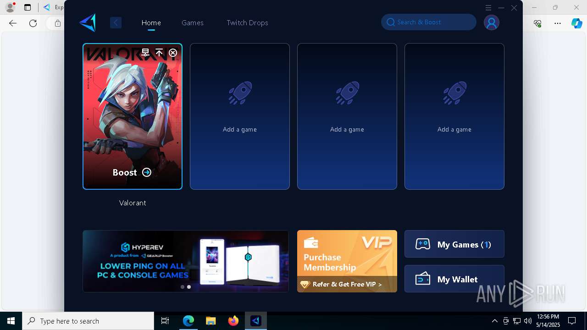Click the taskbar search box
This screenshot has width=587, height=330.
[x=88, y=321]
